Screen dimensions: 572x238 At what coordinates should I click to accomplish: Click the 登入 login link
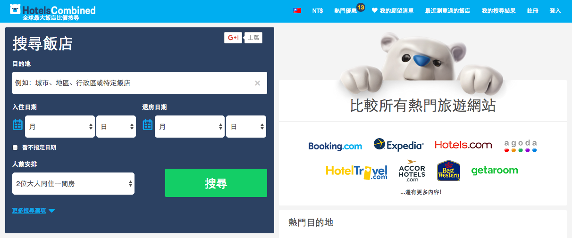point(555,10)
